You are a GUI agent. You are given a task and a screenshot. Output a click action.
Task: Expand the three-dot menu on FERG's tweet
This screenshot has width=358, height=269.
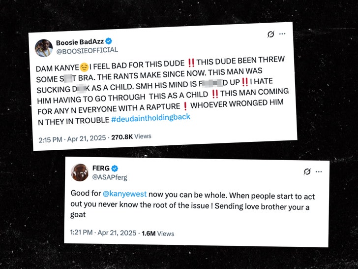[319, 172]
